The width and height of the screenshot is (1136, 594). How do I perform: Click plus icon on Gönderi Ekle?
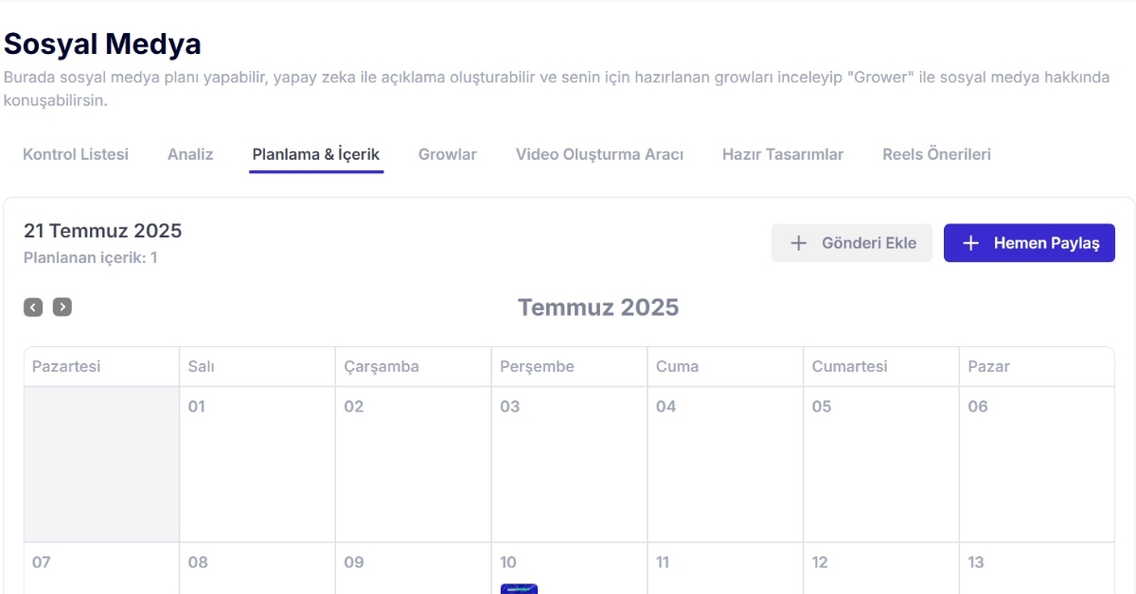tap(798, 243)
